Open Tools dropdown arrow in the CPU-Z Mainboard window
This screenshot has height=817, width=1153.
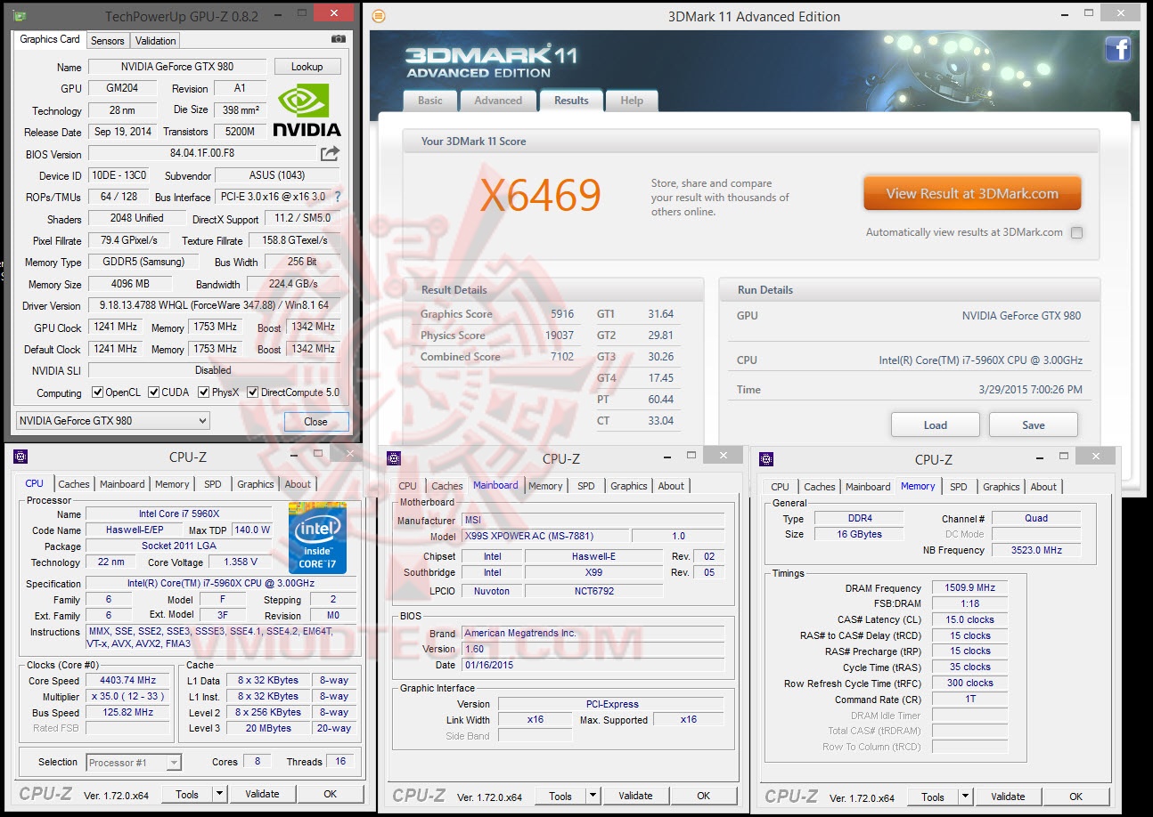pos(593,796)
